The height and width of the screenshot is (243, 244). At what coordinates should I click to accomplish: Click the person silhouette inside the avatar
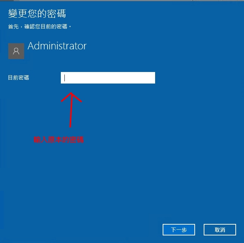(x=16, y=51)
